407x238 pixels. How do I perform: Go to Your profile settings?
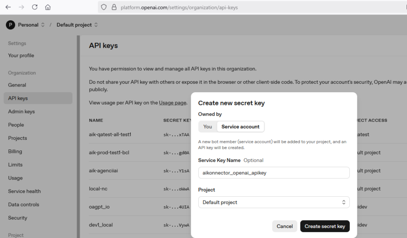pos(21,56)
